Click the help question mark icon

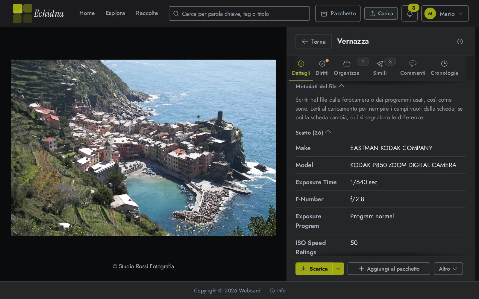[460, 42]
